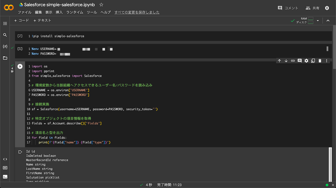Image resolution: width=336 pixels, height=188 pixels.
Task: Open a terminal from the sidebar
Action: [x=5, y=177]
